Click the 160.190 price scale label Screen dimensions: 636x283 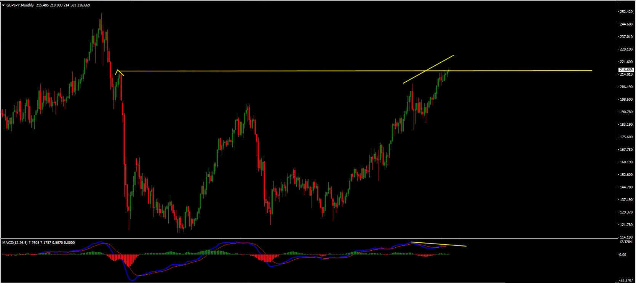pyautogui.click(x=626, y=162)
